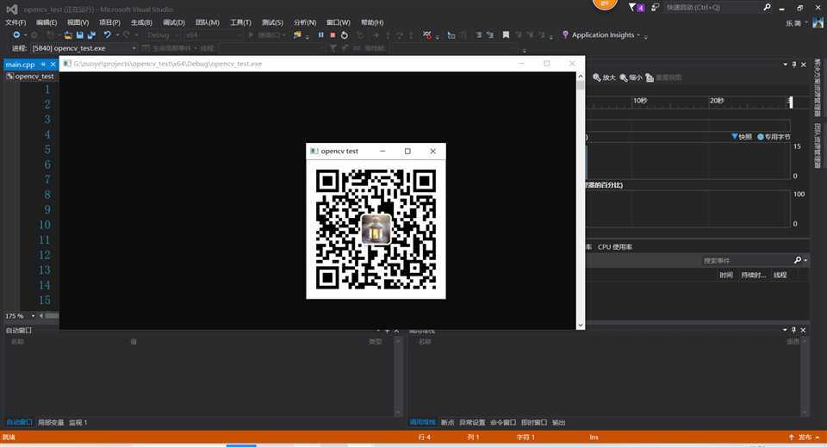
Task: Pause debugging with the Break All icon
Action: click(x=321, y=35)
